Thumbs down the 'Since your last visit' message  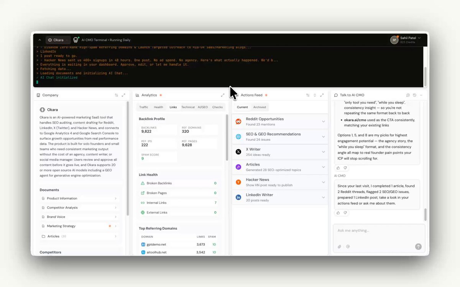point(345,212)
